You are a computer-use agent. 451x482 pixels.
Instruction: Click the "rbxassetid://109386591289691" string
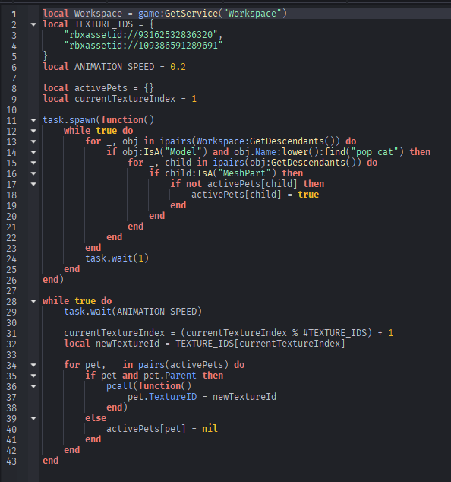tap(143, 46)
